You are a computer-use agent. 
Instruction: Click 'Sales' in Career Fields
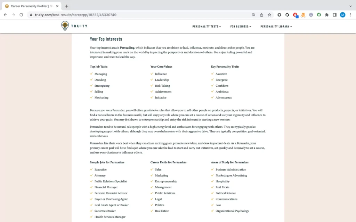click(158, 169)
